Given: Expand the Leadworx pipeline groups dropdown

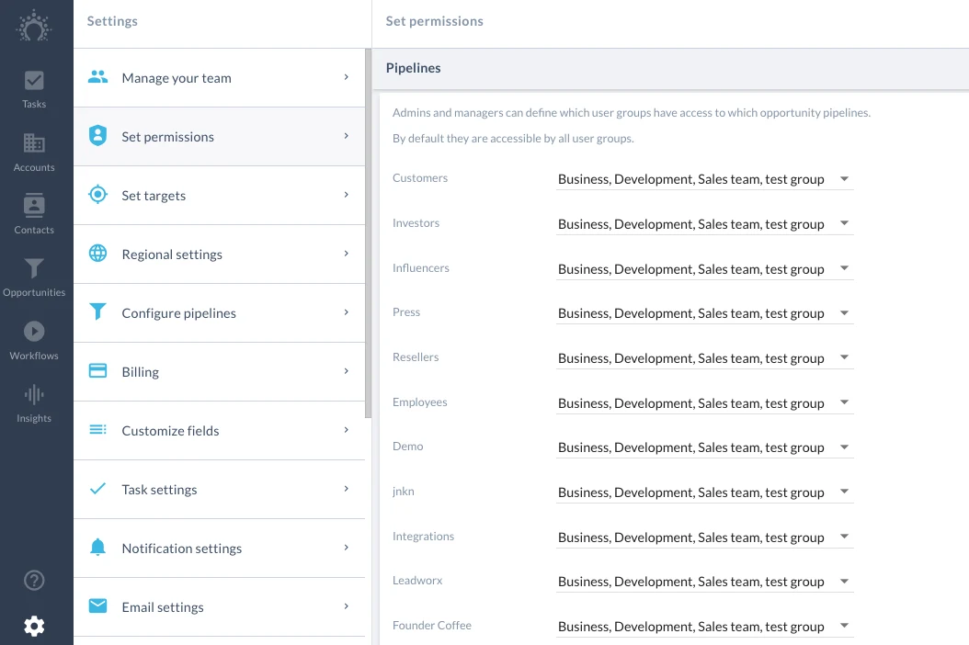Looking at the screenshot, I should pos(704,582).
